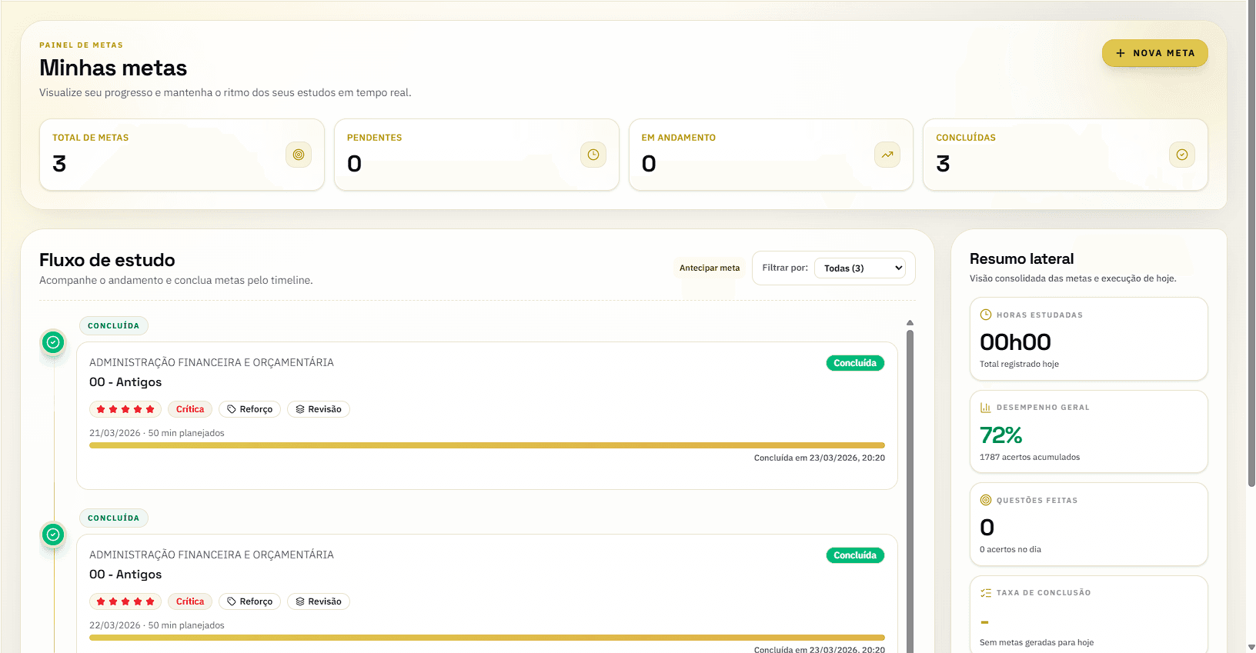Viewport: 1256px width, 653px height.
Task: Click the first green timeline check marker
Action: pyautogui.click(x=53, y=342)
